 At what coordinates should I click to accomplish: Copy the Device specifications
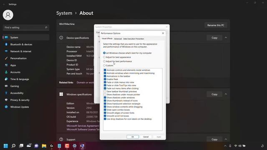click(214, 38)
